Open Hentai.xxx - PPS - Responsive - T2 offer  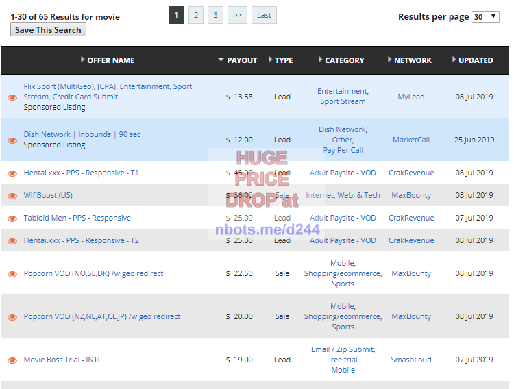click(82, 240)
